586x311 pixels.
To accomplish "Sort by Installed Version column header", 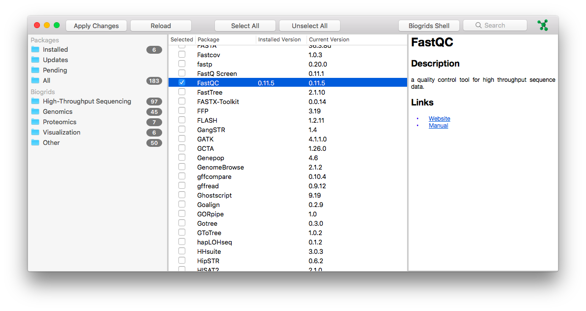I will click(280, 39).
